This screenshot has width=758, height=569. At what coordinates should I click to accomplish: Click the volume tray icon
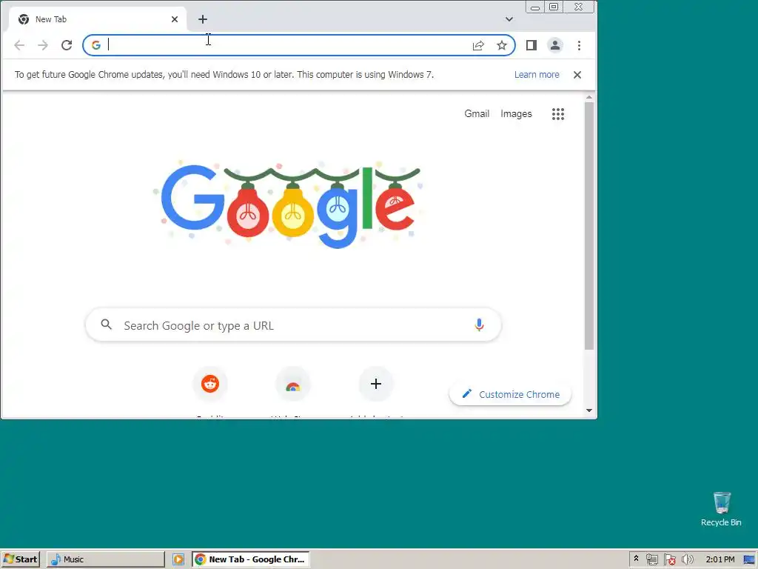coord(687,559)
